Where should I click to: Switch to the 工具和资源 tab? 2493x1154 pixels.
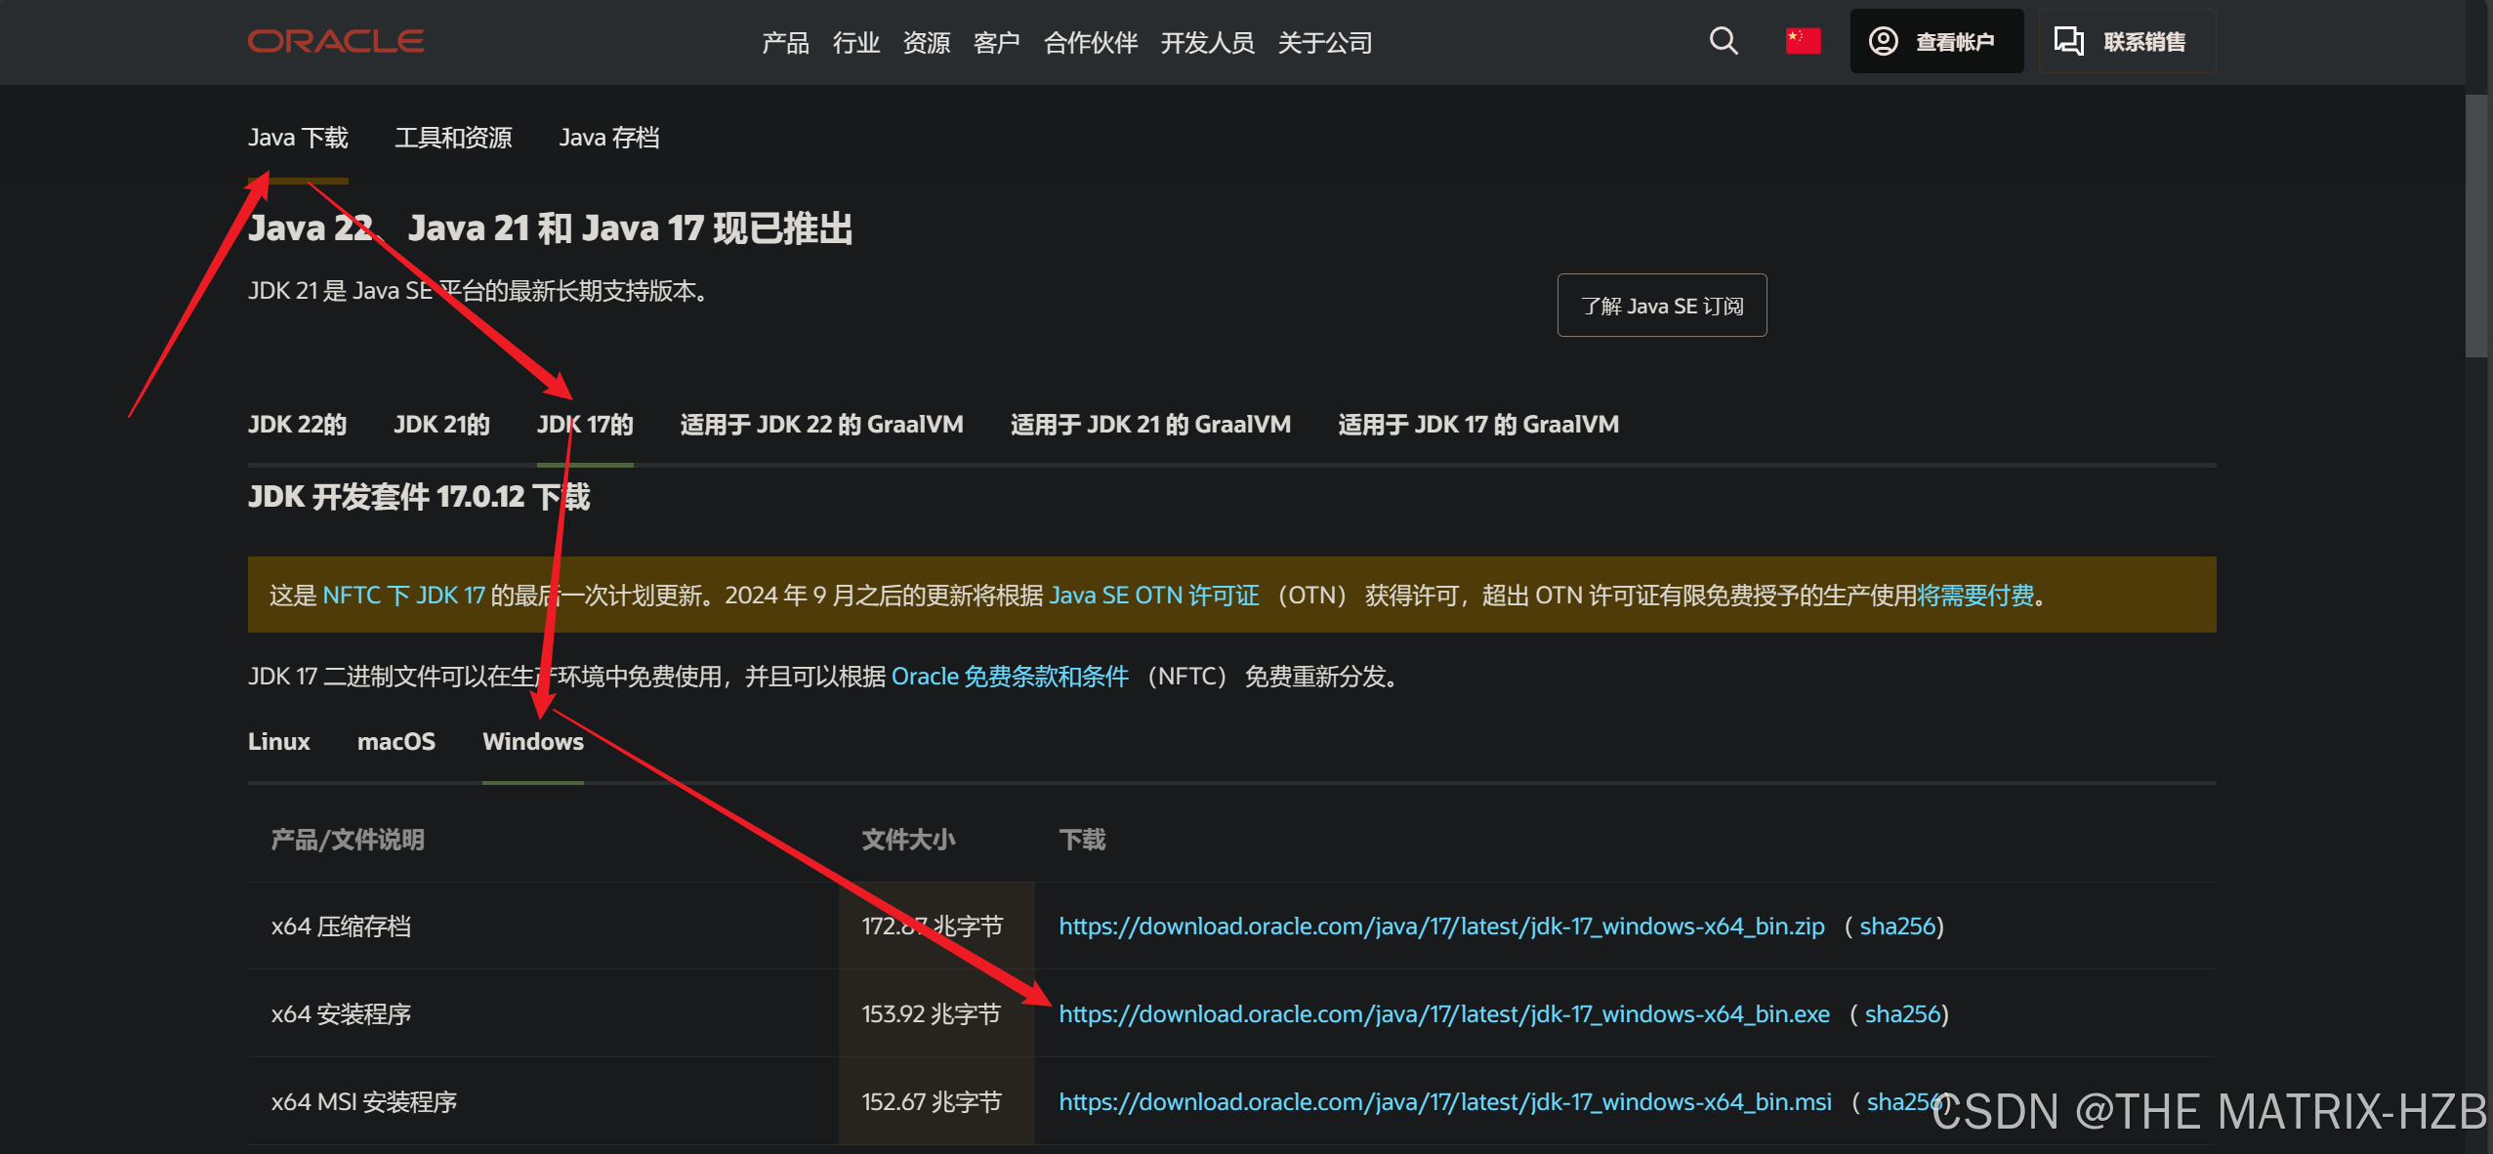click(x=453, y=138)
